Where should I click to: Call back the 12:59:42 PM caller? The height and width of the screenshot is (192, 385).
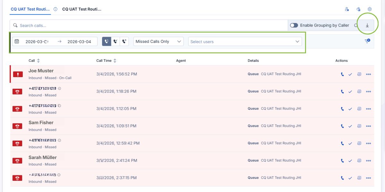coord(342,143)
